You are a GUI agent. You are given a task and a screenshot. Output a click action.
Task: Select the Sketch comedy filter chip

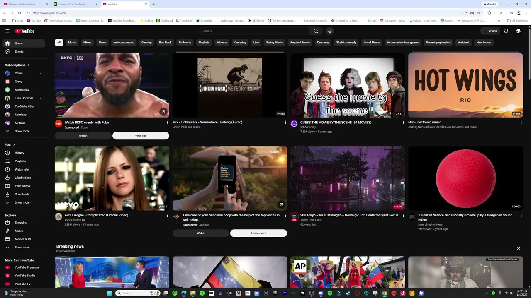pos(346,43)
